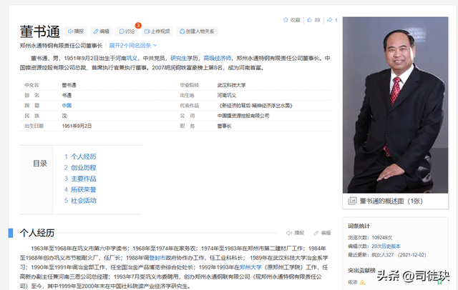Open the portrait photo of 董书通
The height and width of the screenshot is (290, 458).
coord(396,105)
